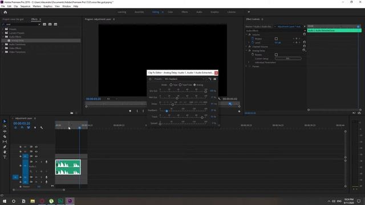Click the Volume Level value

[x=278, y=43]
